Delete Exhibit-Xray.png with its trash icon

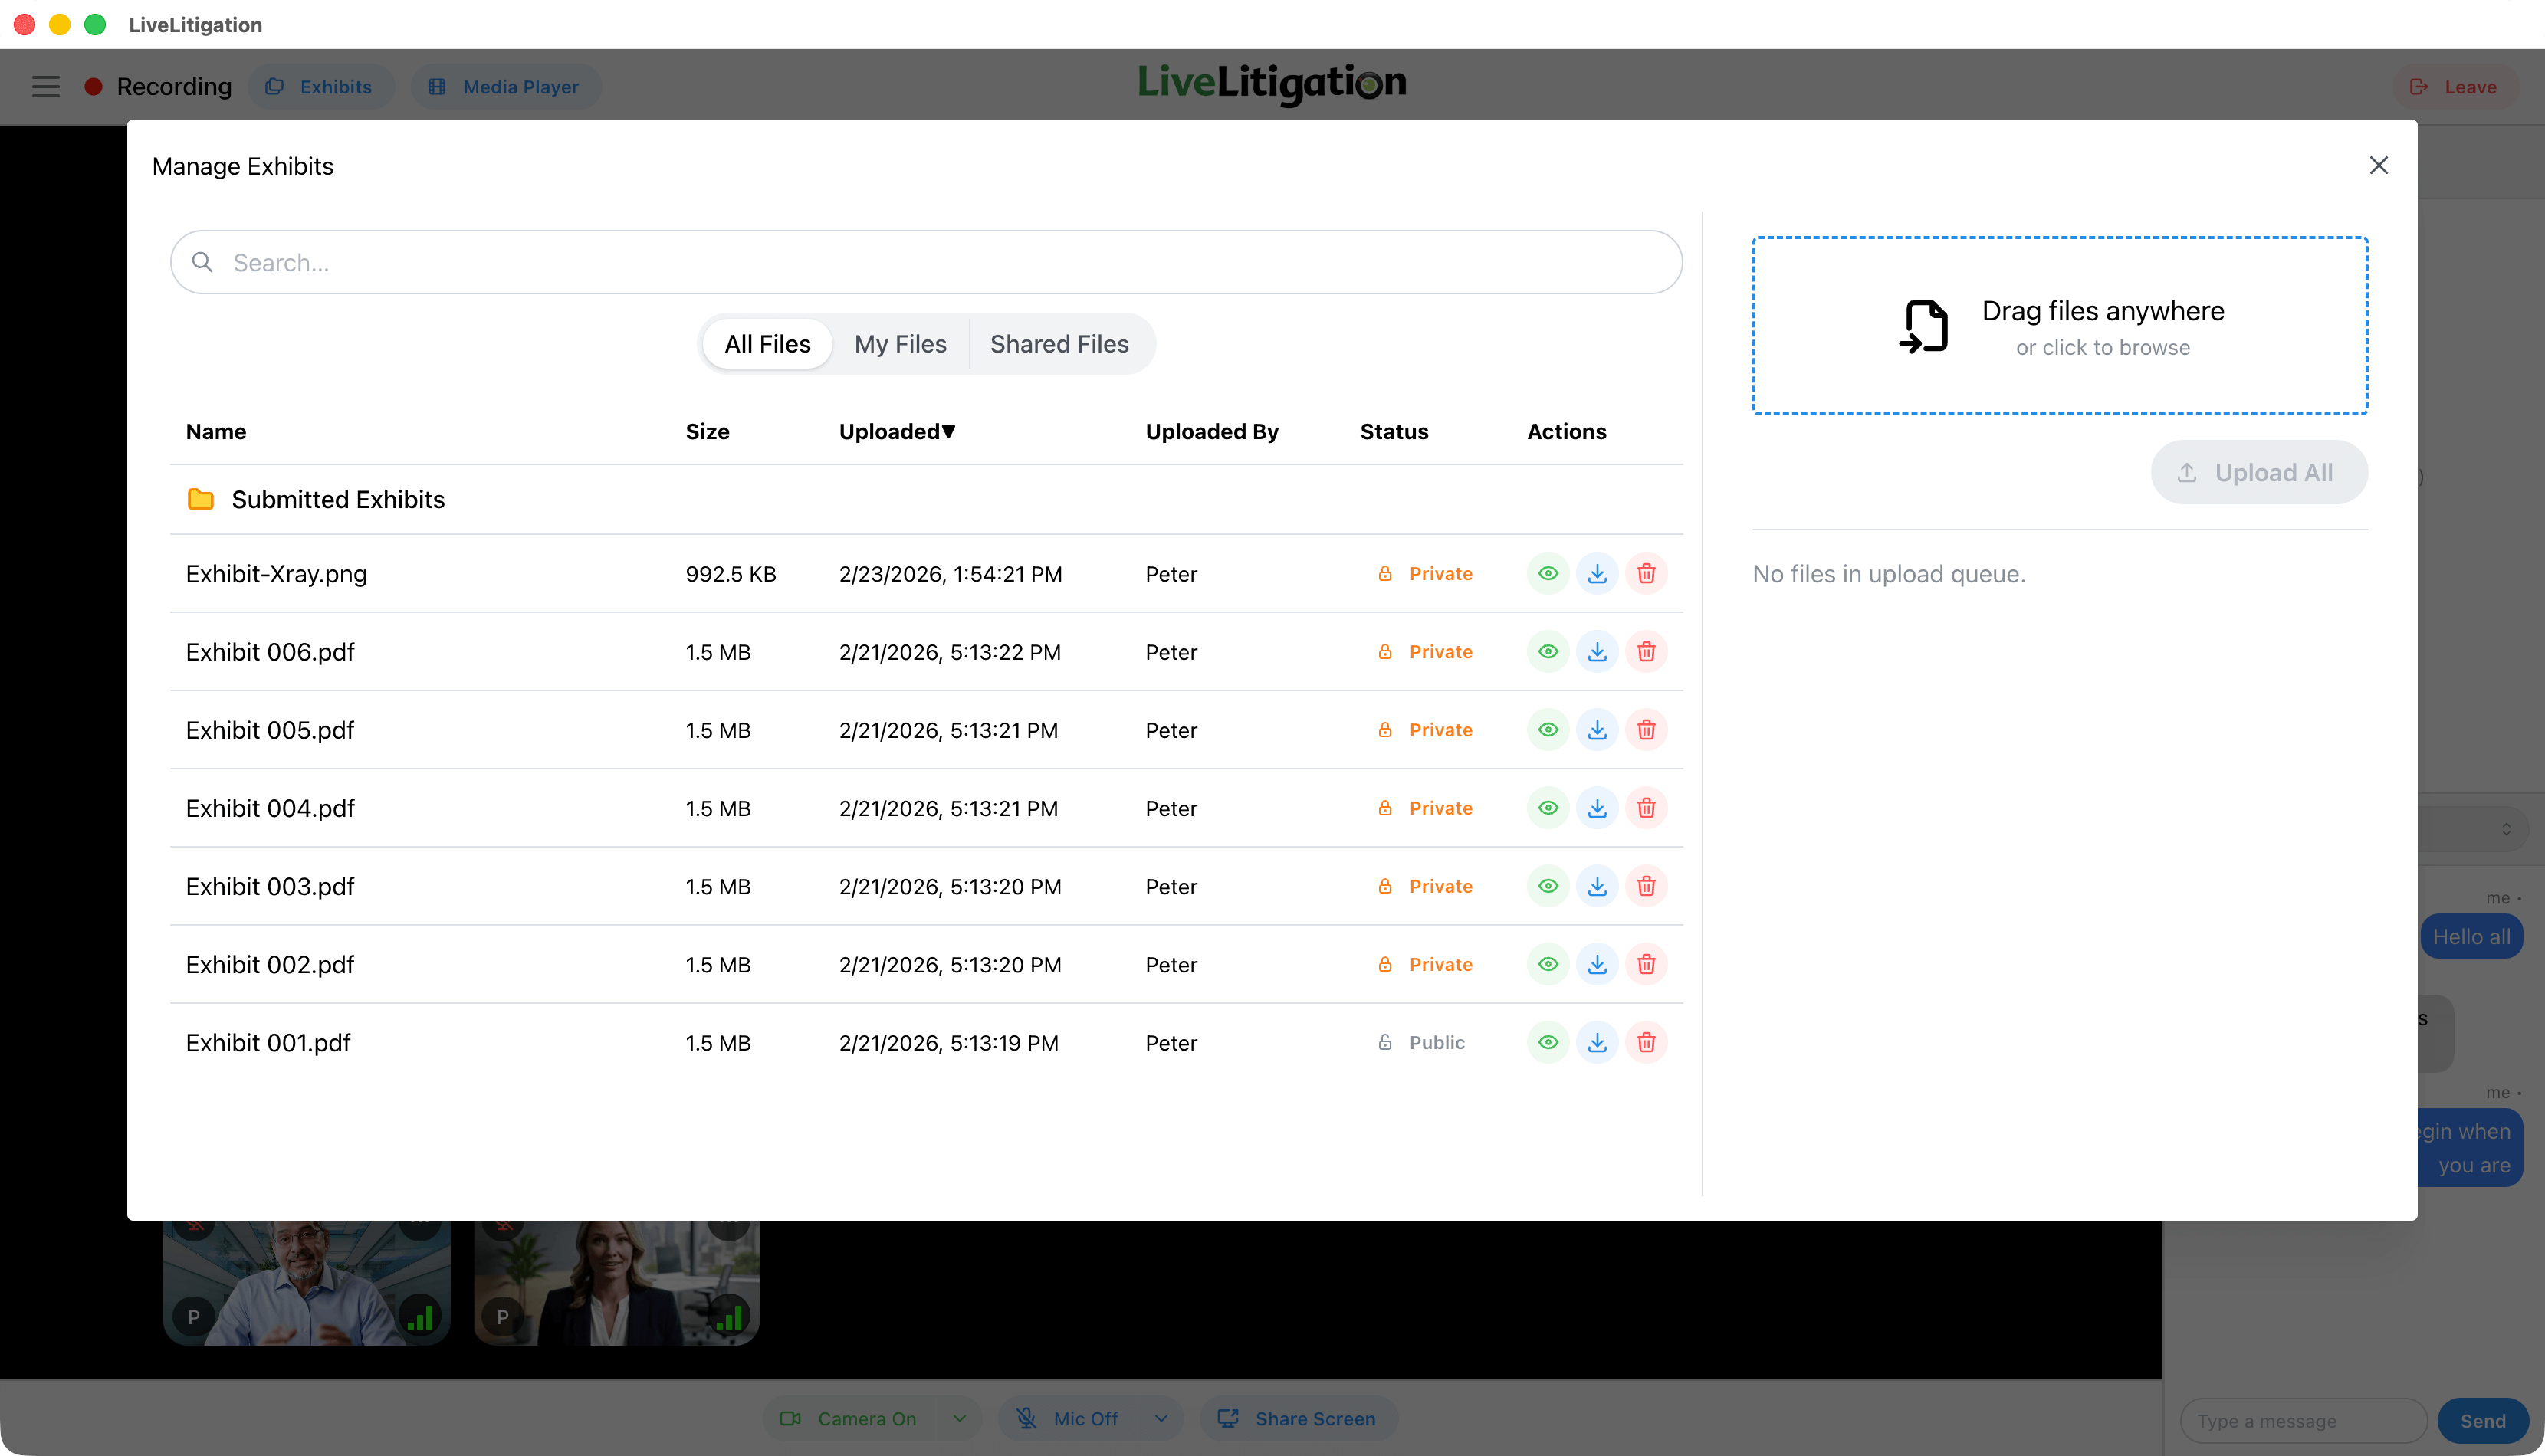tap(1646, 574)
